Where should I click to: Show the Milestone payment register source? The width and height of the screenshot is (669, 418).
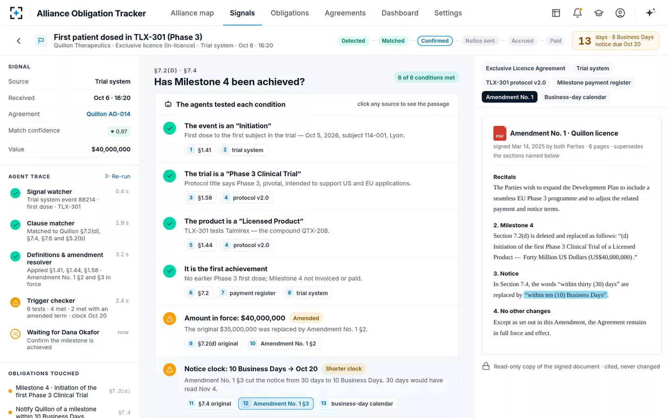[594, 83]
